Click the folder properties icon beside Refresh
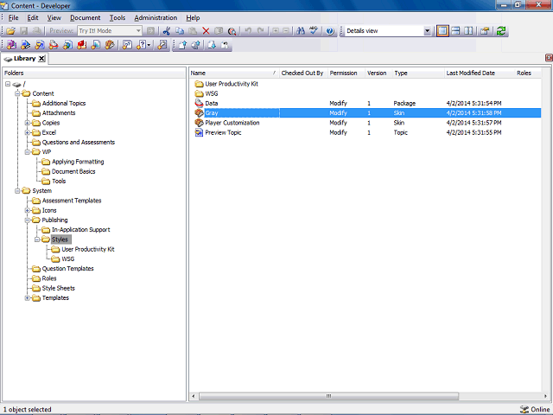The width and height of the screenshot is (553, 415). coord(485,31)
